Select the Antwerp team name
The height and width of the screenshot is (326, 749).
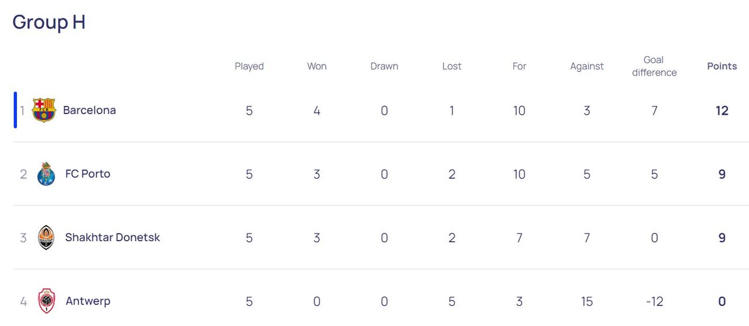88,301
